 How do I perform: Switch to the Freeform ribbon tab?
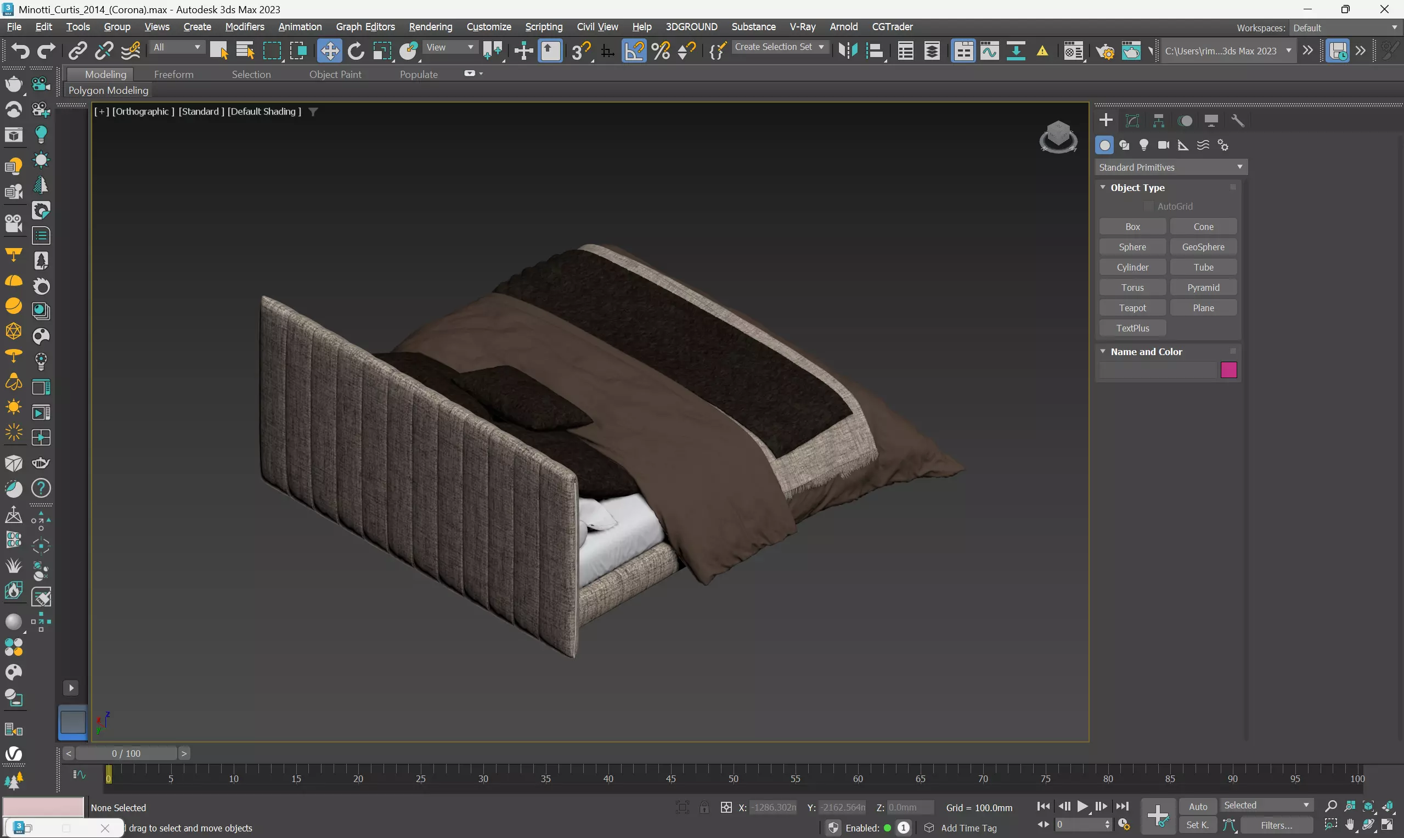pyautogui.click(x=173, y=75)
